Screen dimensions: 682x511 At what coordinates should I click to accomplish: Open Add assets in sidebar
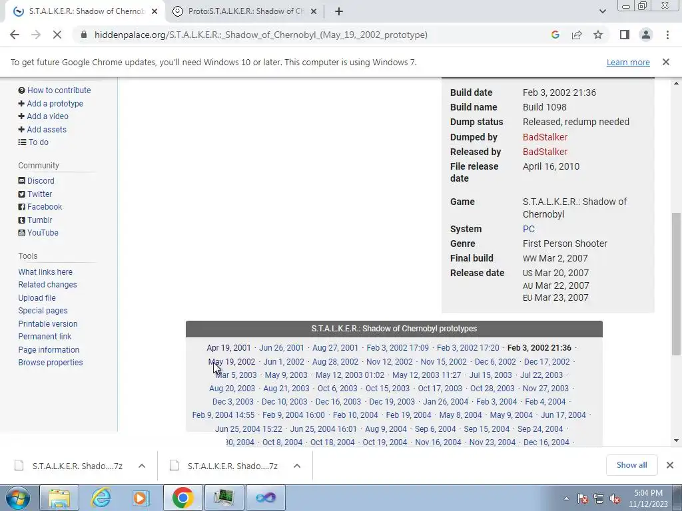tap(47, 130)
